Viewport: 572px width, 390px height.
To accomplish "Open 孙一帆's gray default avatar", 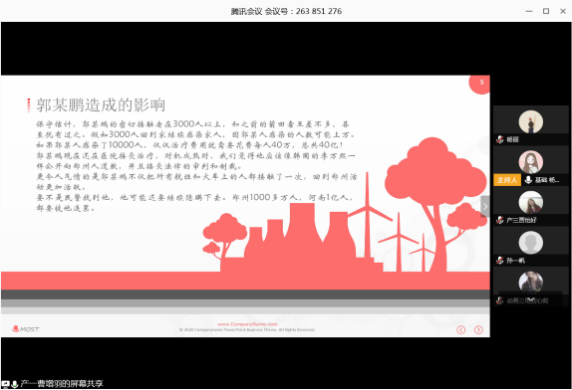I will tap(531, 243).
